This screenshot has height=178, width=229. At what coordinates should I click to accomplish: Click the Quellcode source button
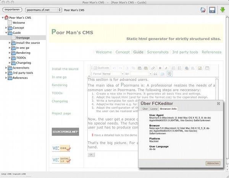coord(101,68)
